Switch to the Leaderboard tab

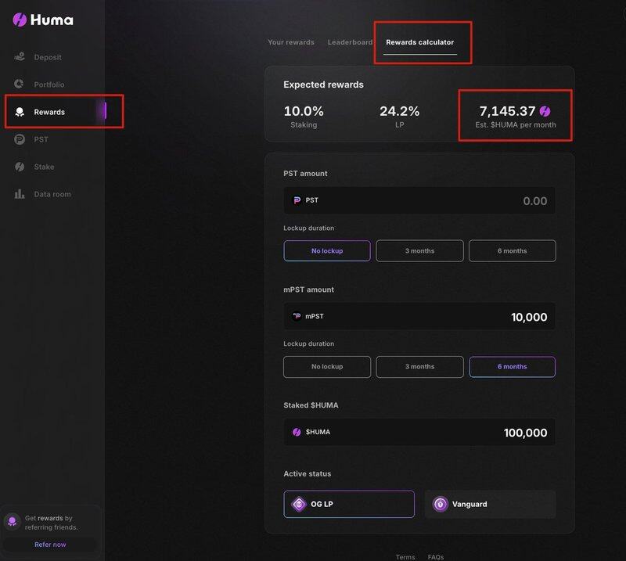coord(350,42)
